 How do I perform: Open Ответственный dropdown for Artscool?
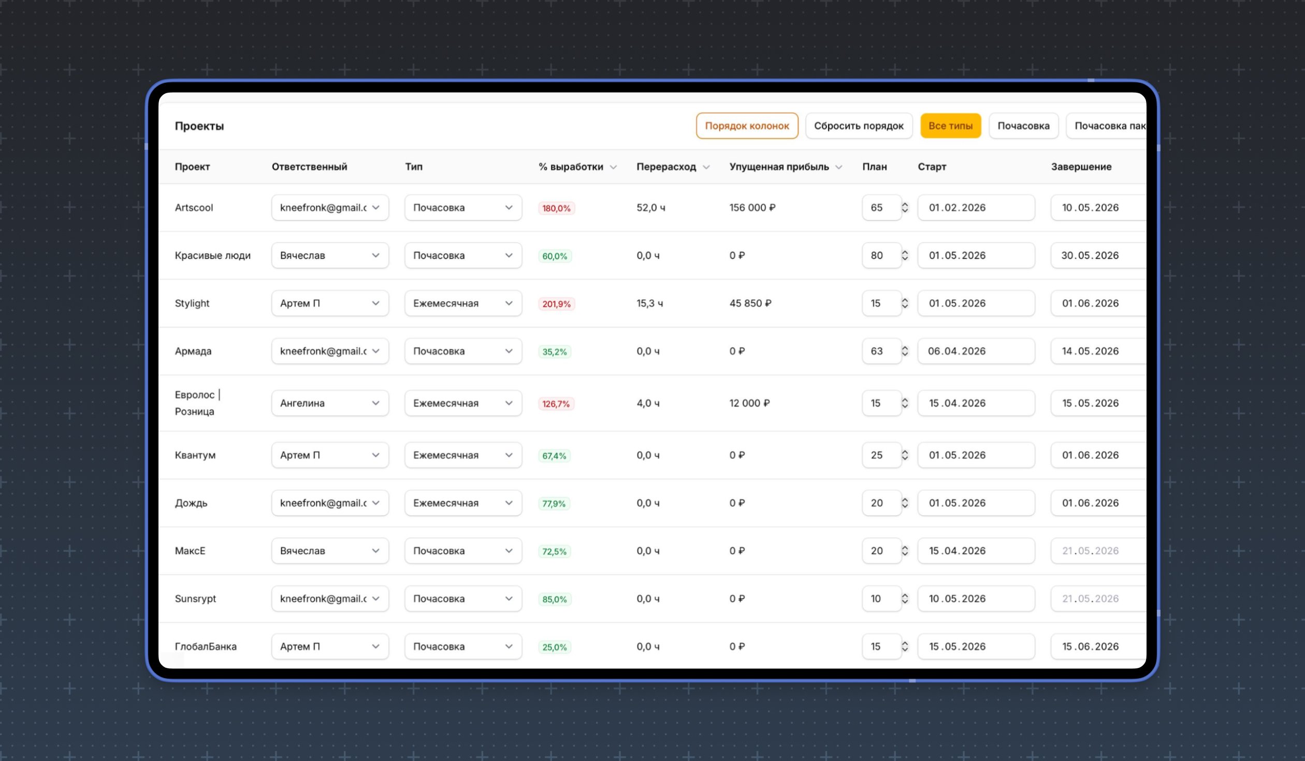[x=330, y=208]
